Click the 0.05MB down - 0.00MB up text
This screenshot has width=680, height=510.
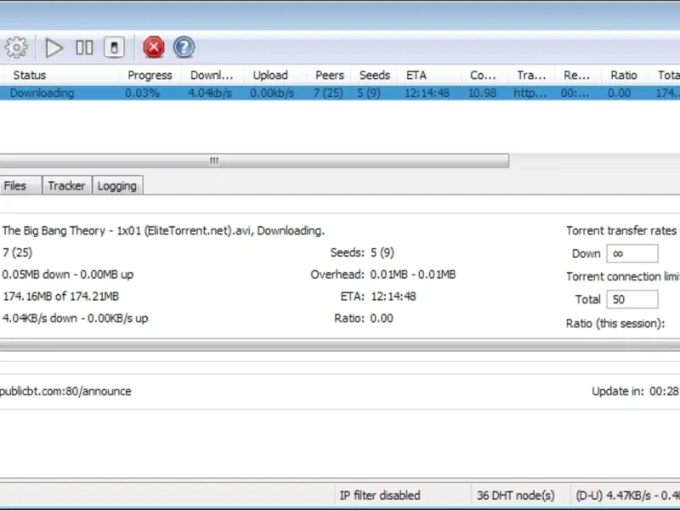click(x=68, y=275)
